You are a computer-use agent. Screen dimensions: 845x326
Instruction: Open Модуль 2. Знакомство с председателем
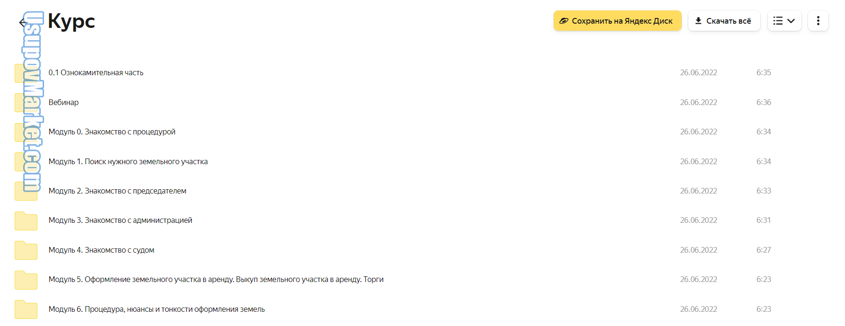pyautogui.click(x=117, y=191)
